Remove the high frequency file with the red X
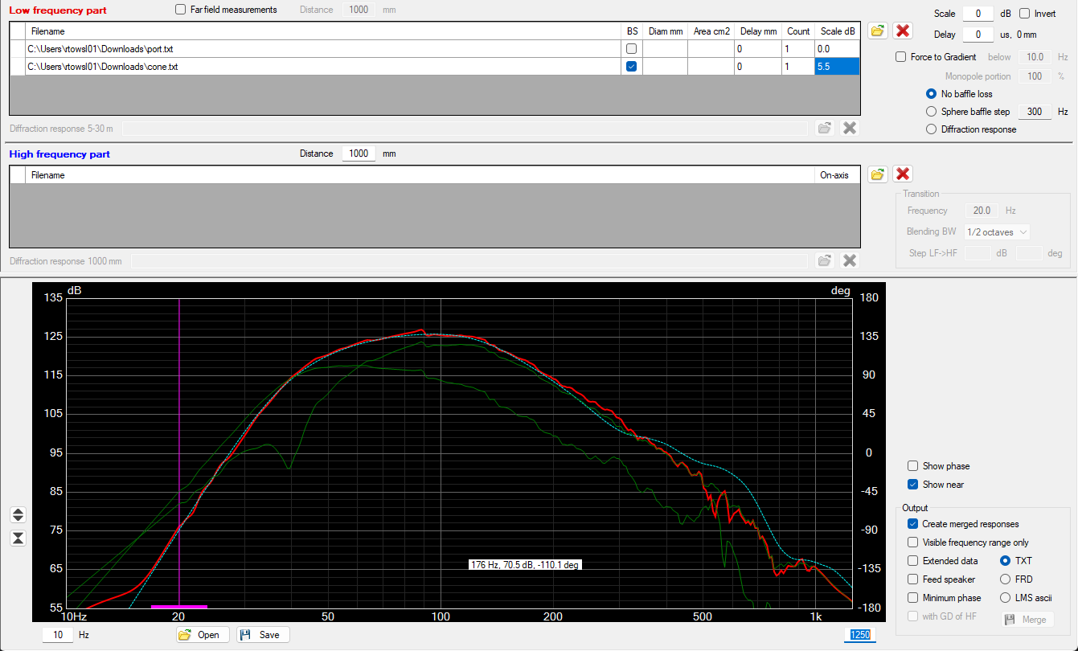Viewport: 1078px width, 651px height. (x=903, y=174)
